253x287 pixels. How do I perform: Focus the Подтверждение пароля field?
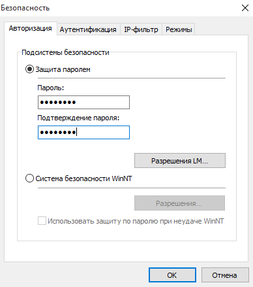click(x=83, y=132)
